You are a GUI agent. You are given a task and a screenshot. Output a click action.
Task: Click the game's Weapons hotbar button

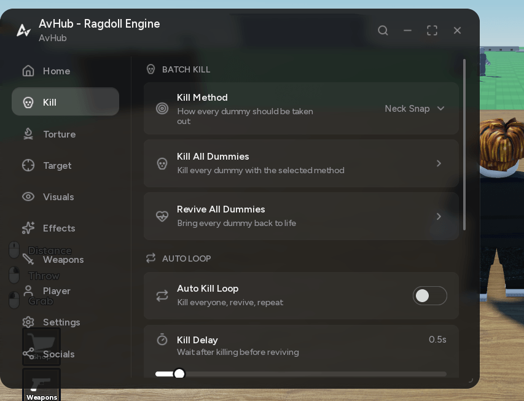(x=41, y=385)
